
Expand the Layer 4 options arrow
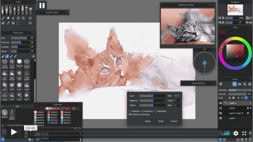250,103
